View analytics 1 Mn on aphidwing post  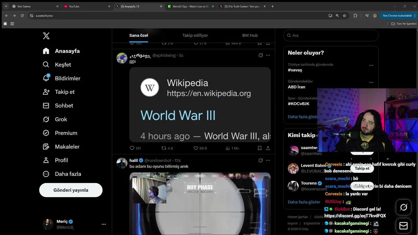tap(232, 148)
